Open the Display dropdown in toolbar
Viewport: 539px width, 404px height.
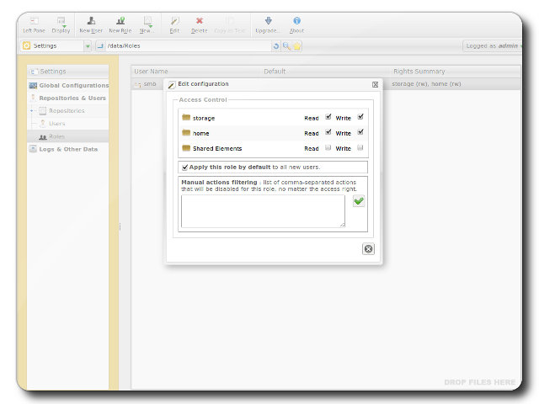pyautogui.click(x=61, y=20)
